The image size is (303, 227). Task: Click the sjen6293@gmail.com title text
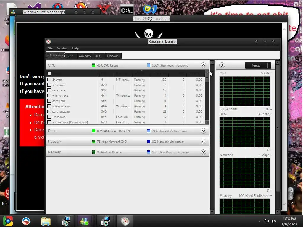[x=151, y=19]
